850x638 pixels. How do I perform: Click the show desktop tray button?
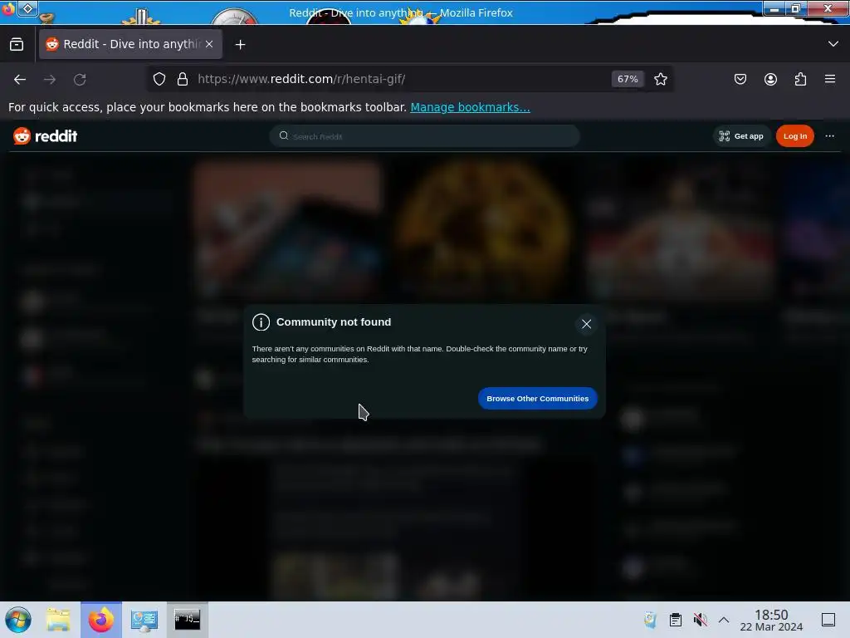[828, 620]
